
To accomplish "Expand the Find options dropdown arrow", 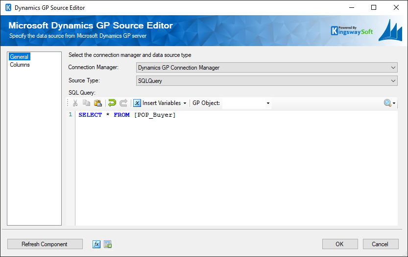I will [x=394, y=103].
